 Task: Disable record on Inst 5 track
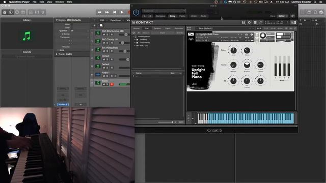[x=112, y=84]
